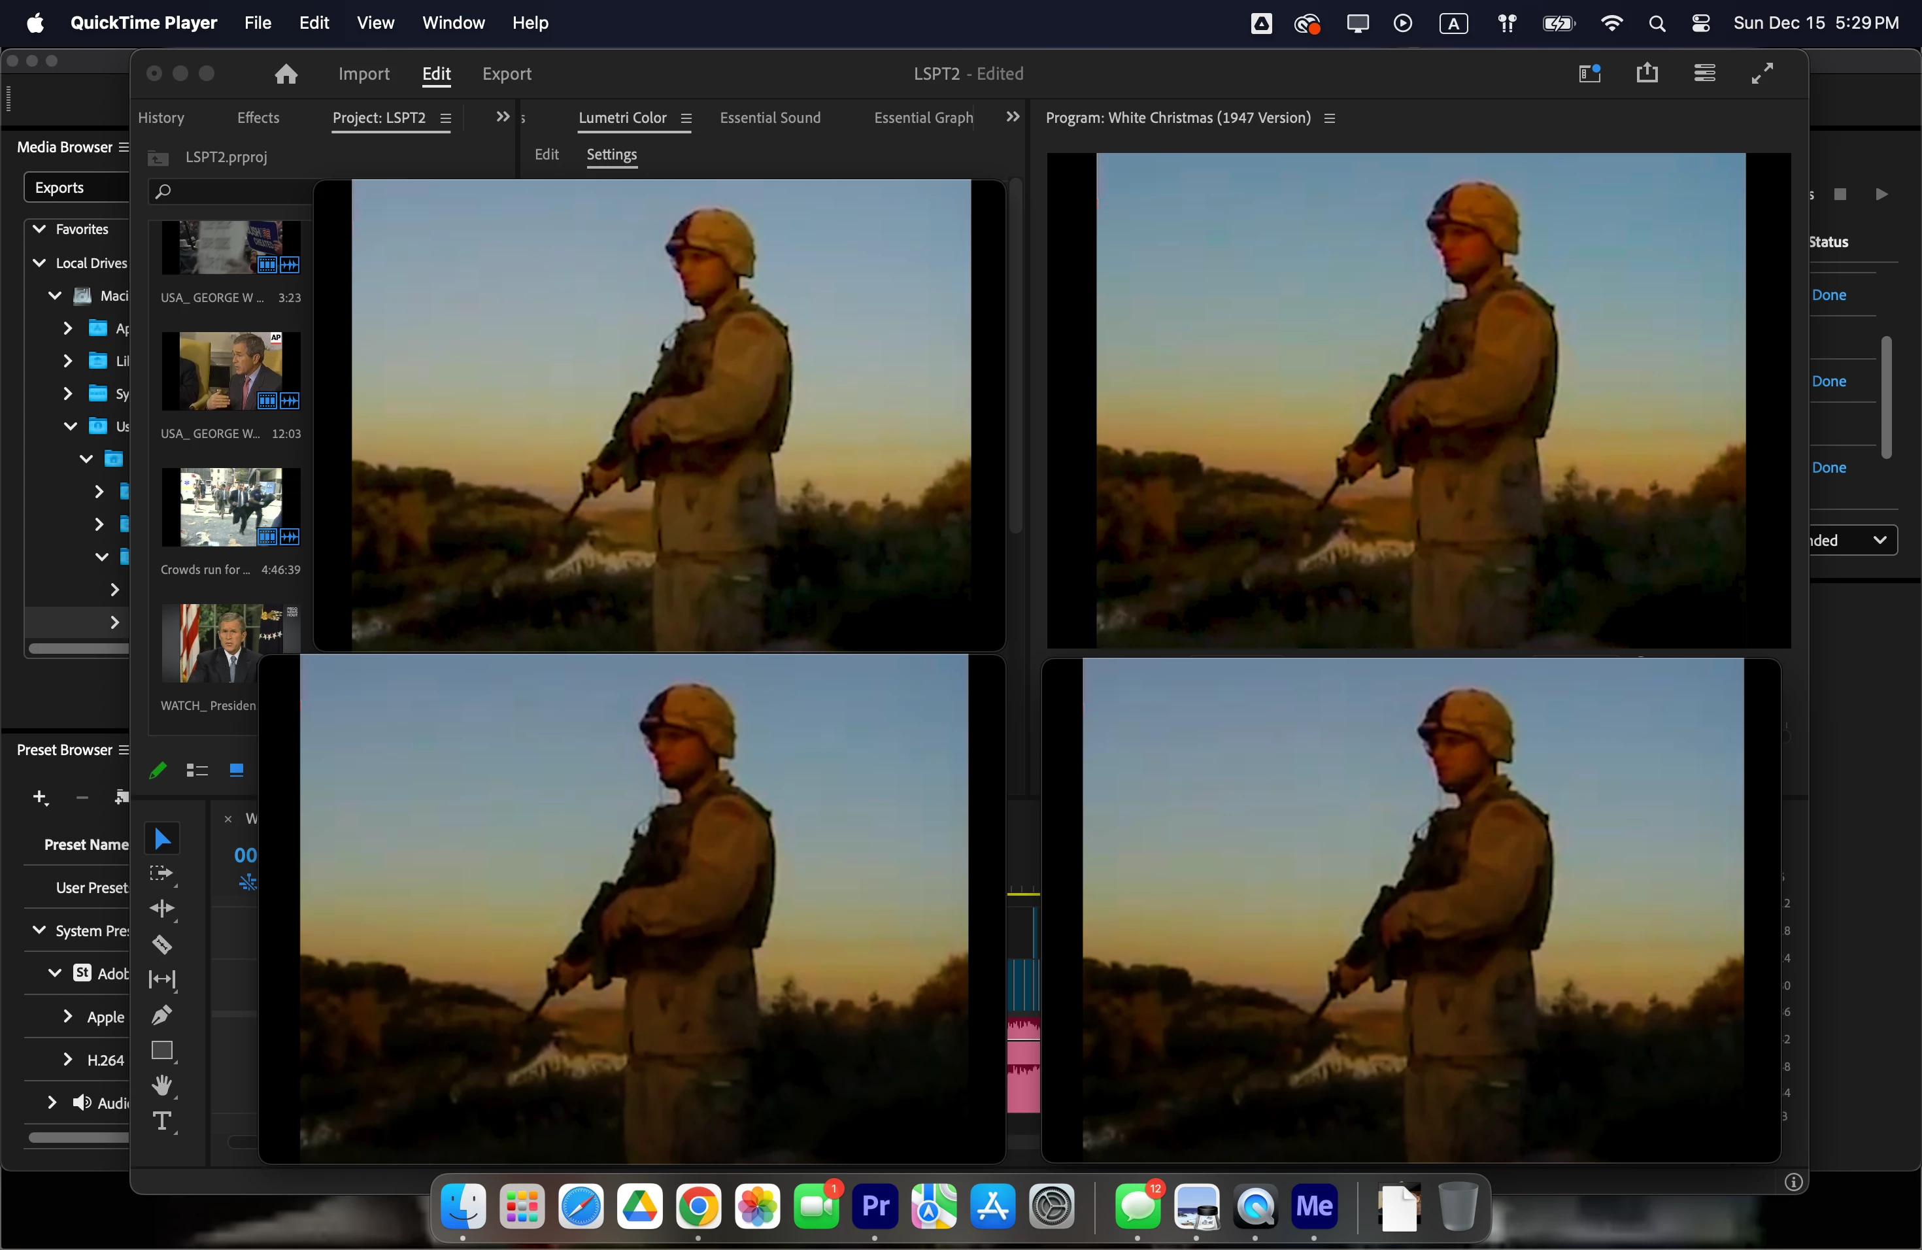Open the Exports folder dropdown

76,188
